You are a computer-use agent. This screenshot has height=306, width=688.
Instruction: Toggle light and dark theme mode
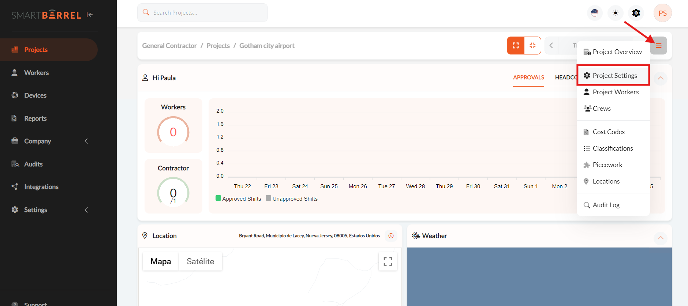point(616,13)
